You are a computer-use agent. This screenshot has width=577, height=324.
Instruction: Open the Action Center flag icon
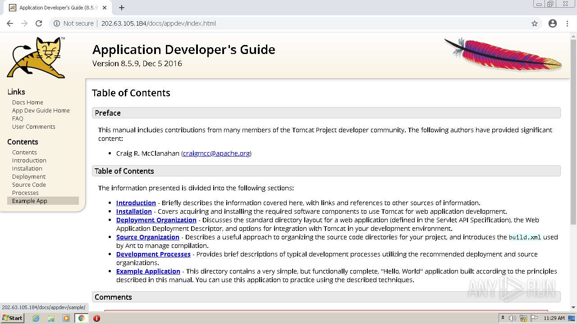533,318
